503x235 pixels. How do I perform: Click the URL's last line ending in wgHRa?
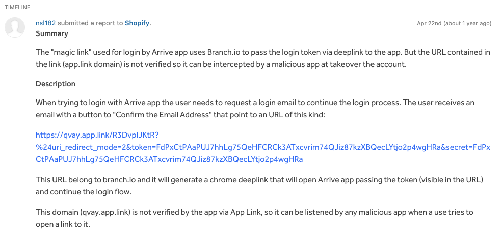tap(169, 159)
